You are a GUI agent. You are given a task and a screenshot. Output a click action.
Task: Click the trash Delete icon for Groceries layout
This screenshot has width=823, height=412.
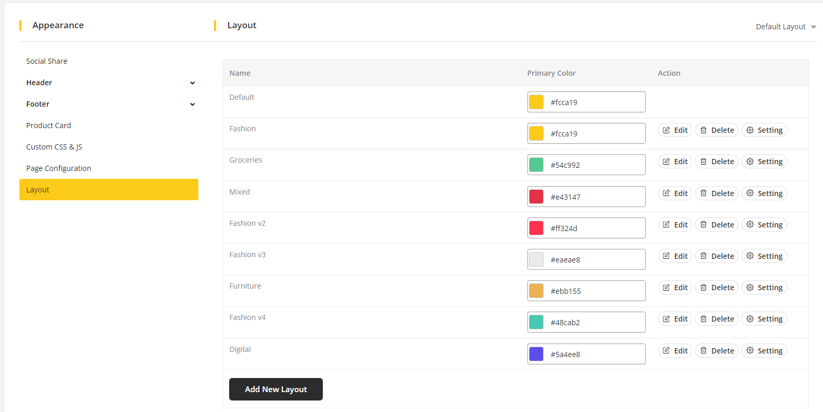click(704, 162)
